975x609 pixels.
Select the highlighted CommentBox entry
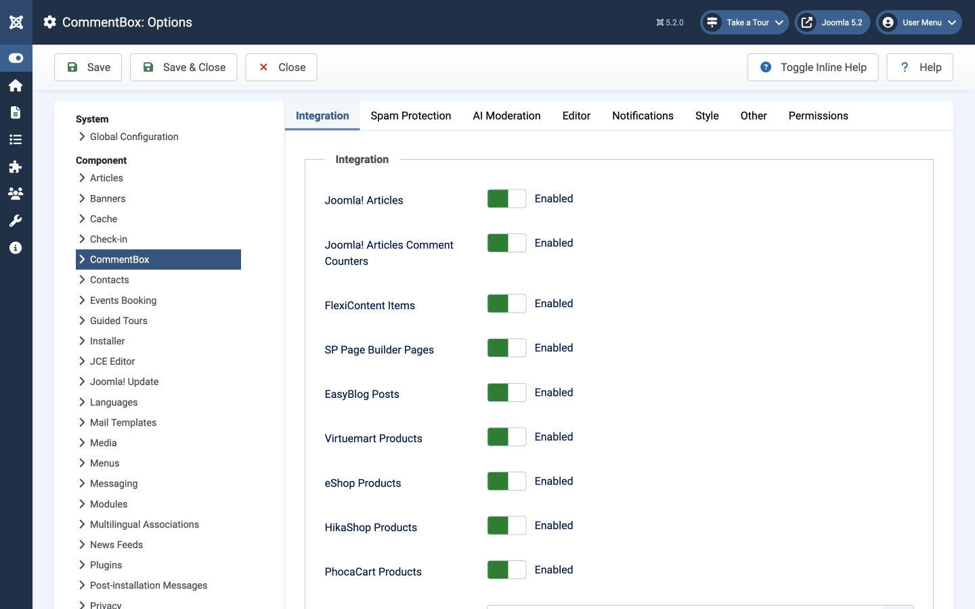pyautogui.click(x=158, y=259)
